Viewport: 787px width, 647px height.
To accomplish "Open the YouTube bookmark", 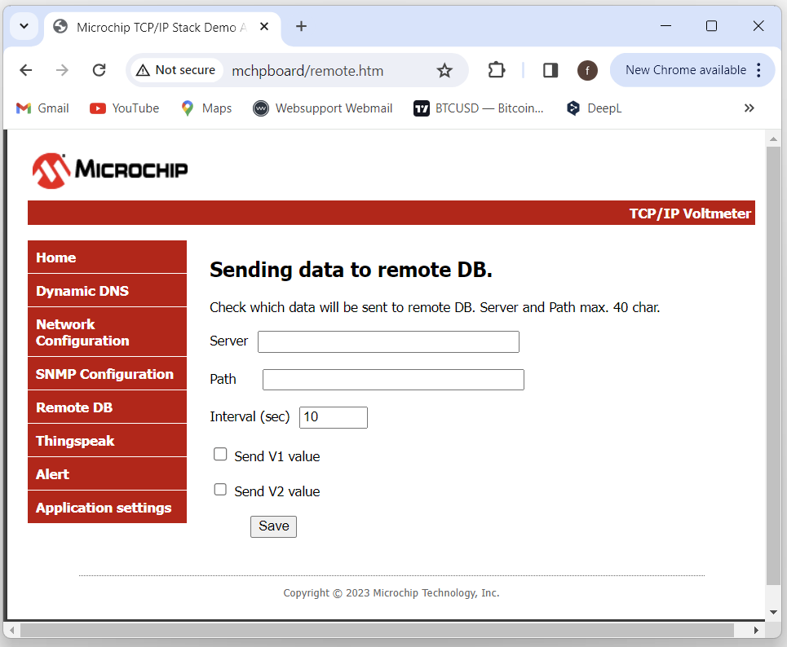I will pos(125,108).
